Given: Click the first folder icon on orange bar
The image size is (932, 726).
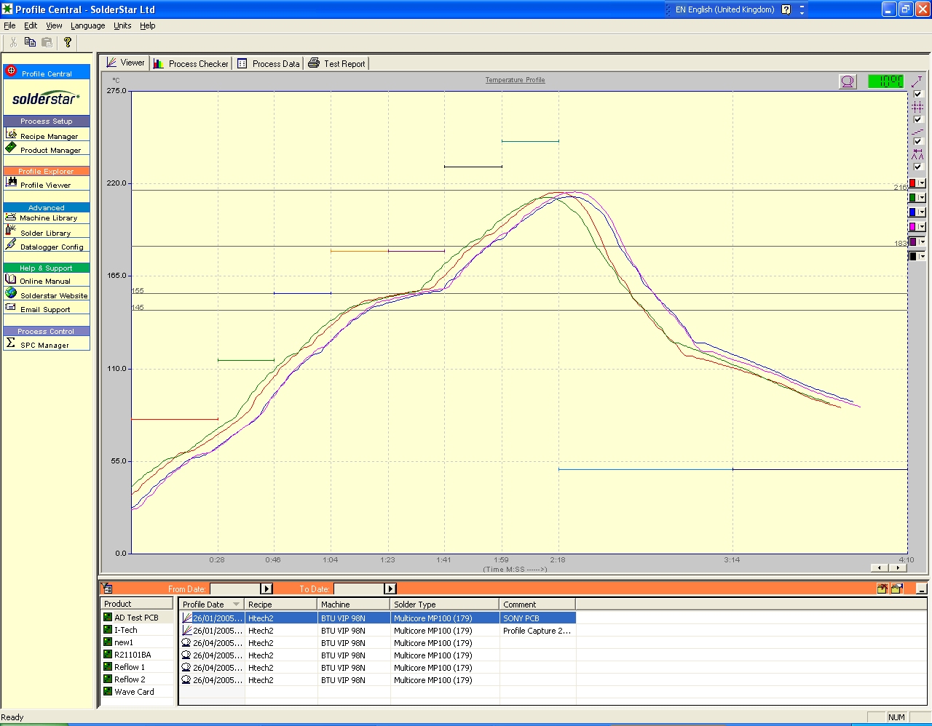Looking at the screenshot, I should [882, 589].
